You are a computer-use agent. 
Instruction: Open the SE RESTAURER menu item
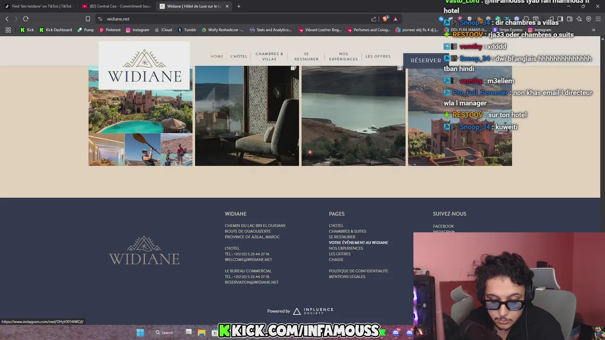[x=306, y=56]
